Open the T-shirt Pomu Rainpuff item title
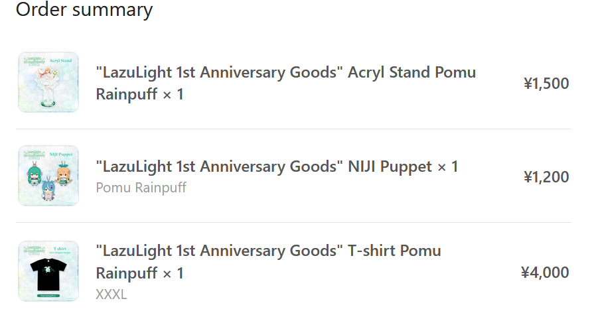598x311 pixels. coord(269,262)
